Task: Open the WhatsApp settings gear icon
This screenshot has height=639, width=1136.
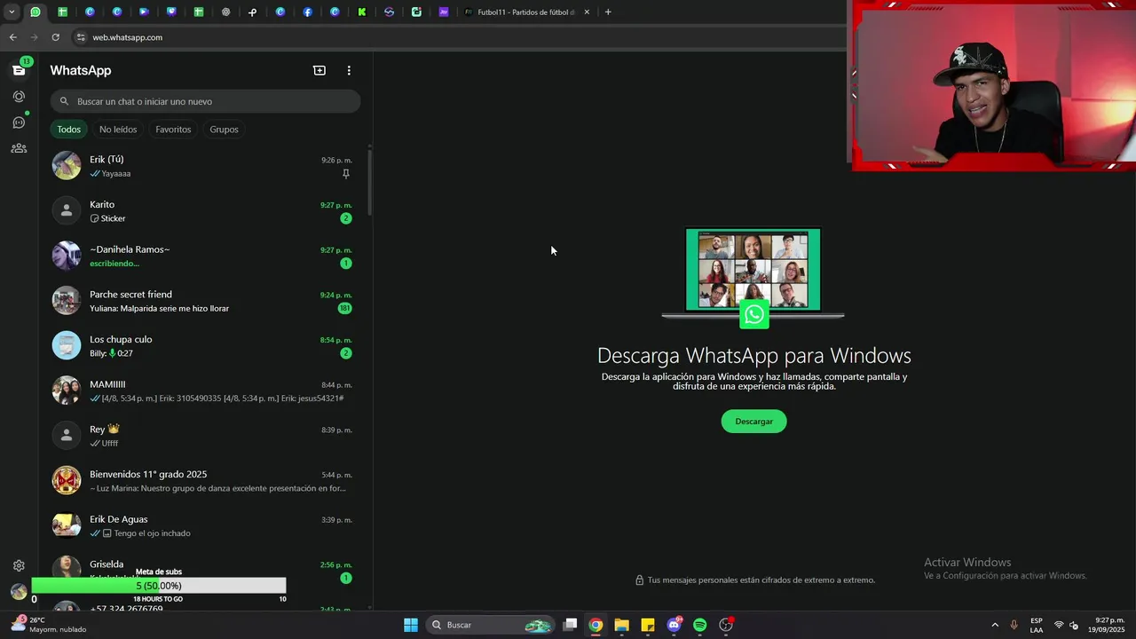Action: tap(19, 565)
